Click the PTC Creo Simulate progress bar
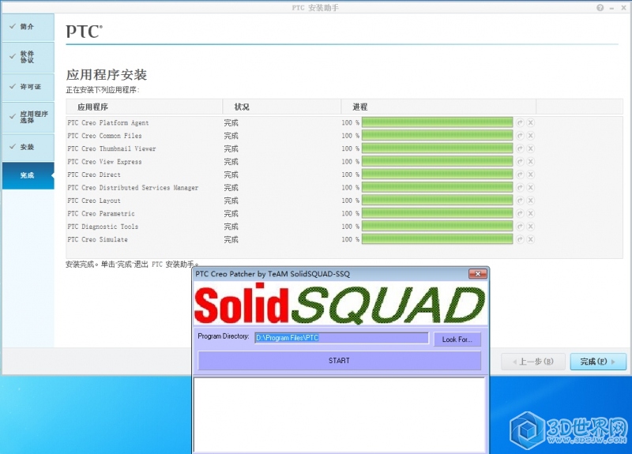 click(438, 239)
